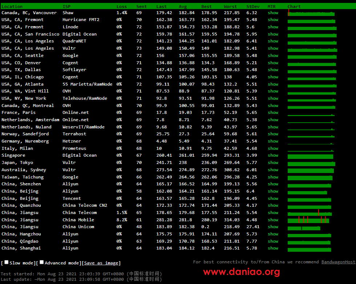Show MTR for Online.net Amsterdam
The height and width of the screenshot is (284, 356).
click(x=273, y=120)
